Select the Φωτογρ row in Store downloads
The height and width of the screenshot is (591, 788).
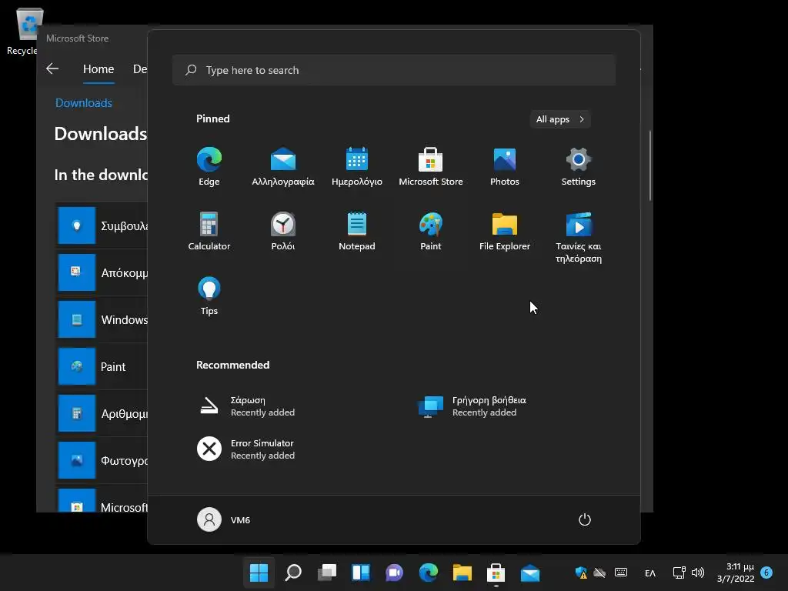(102, 460)
